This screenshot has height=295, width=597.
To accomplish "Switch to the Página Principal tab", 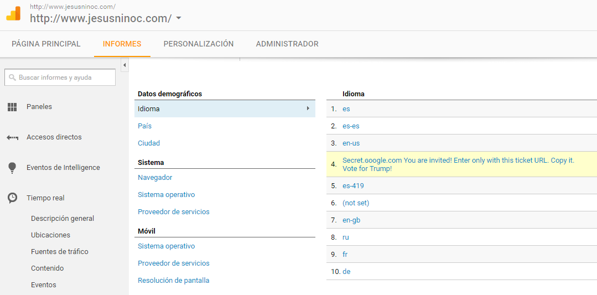I will click(x=46, y=44).
